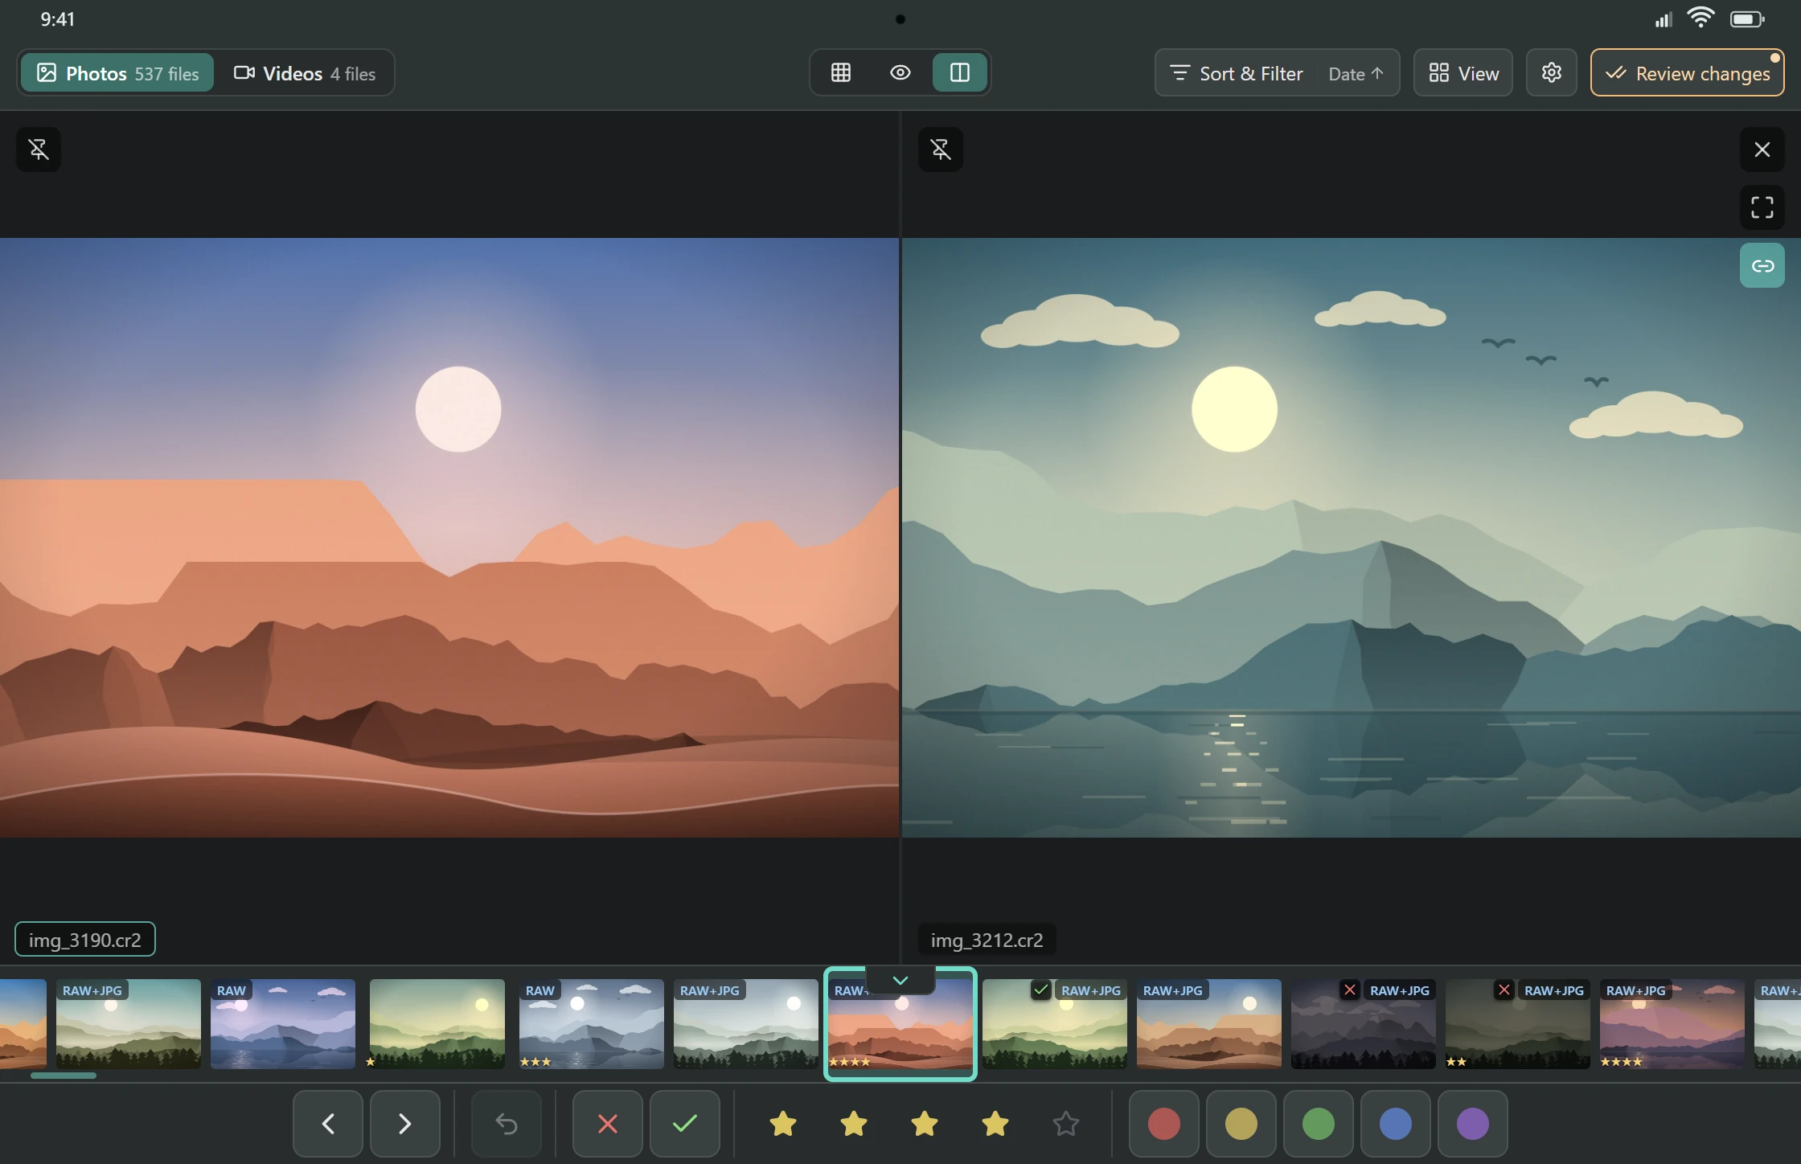Toggle pin on right compare pane
Viewport: 1801px width, 1164px height.
[941, 150]
